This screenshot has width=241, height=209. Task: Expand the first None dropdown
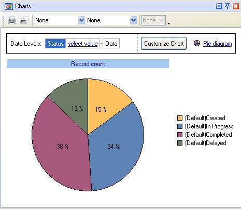coord(81,20)
